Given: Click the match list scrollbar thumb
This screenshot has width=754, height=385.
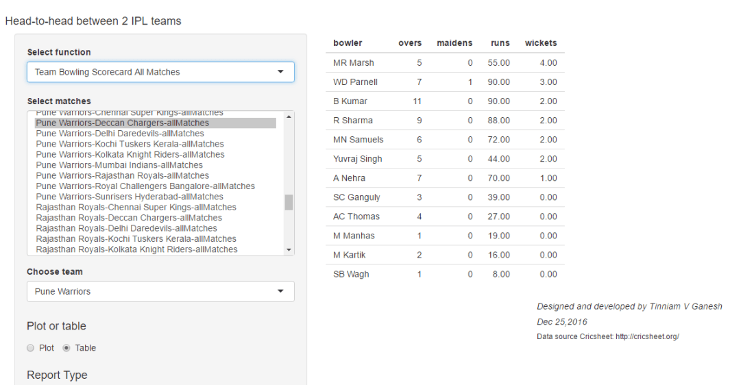Looking at the screenshot, I should (x=289, y=202).
